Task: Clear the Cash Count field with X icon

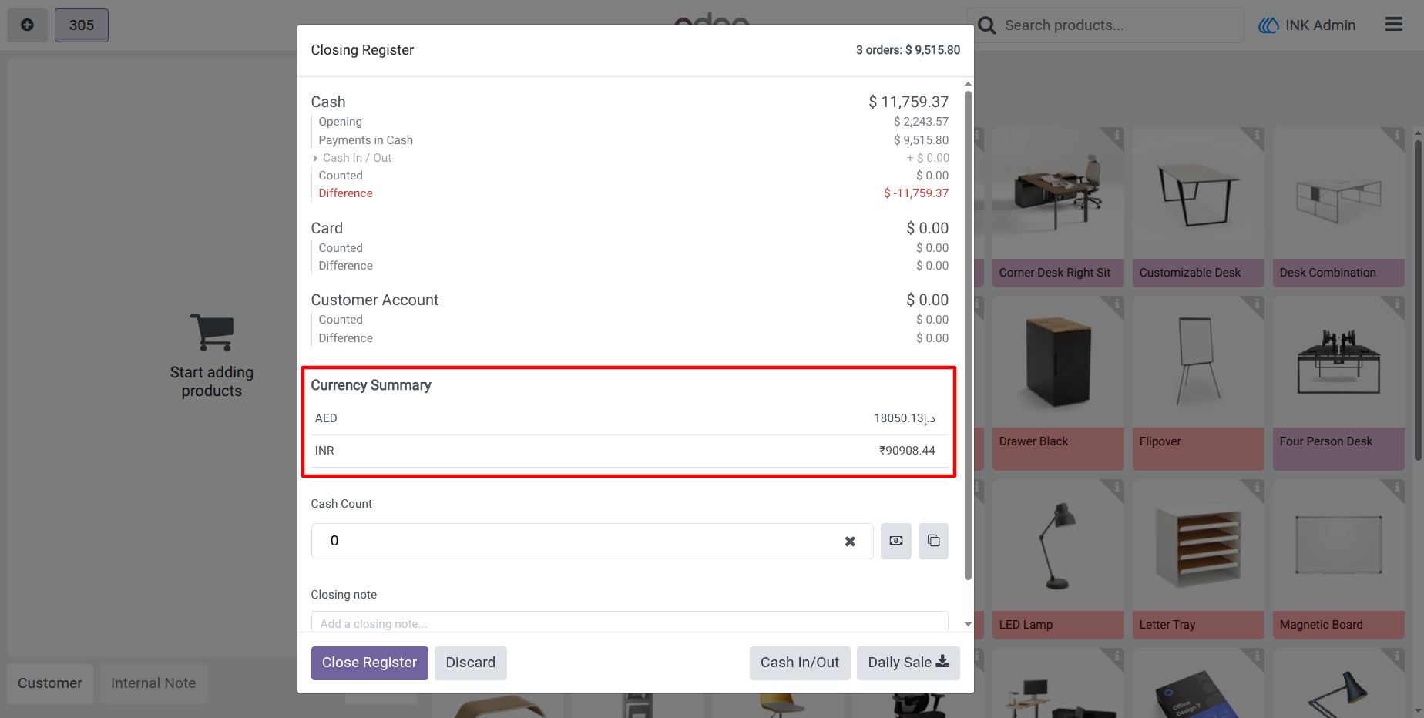Action: click(850, 542)
